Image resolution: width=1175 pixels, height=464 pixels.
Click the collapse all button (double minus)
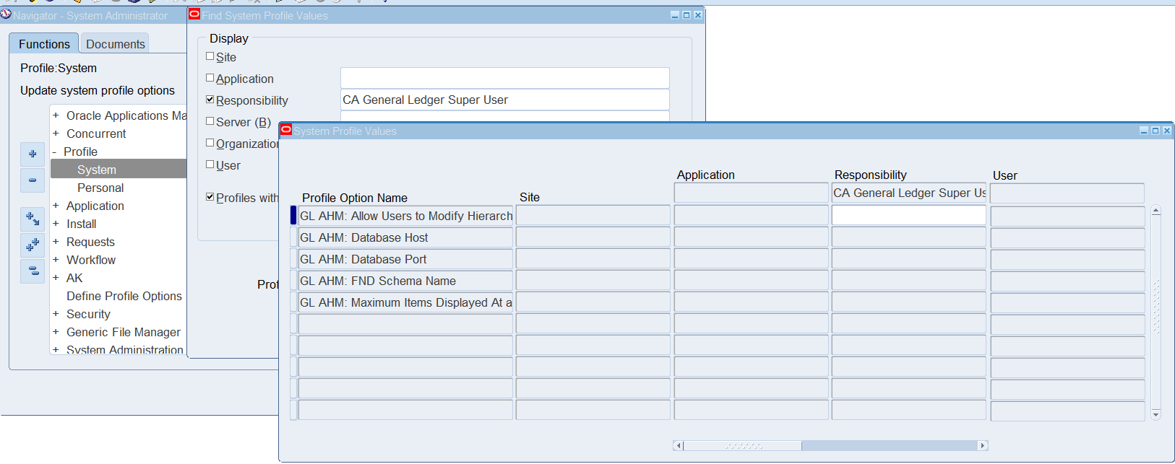33,271
